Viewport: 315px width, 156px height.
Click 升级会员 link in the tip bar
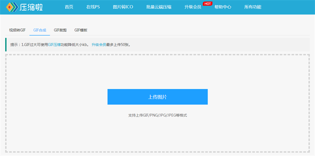point(99,45)
